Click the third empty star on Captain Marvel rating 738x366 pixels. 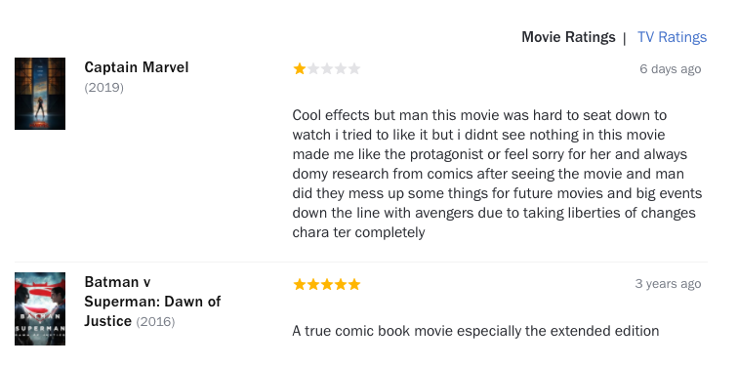tap(327, 69)
